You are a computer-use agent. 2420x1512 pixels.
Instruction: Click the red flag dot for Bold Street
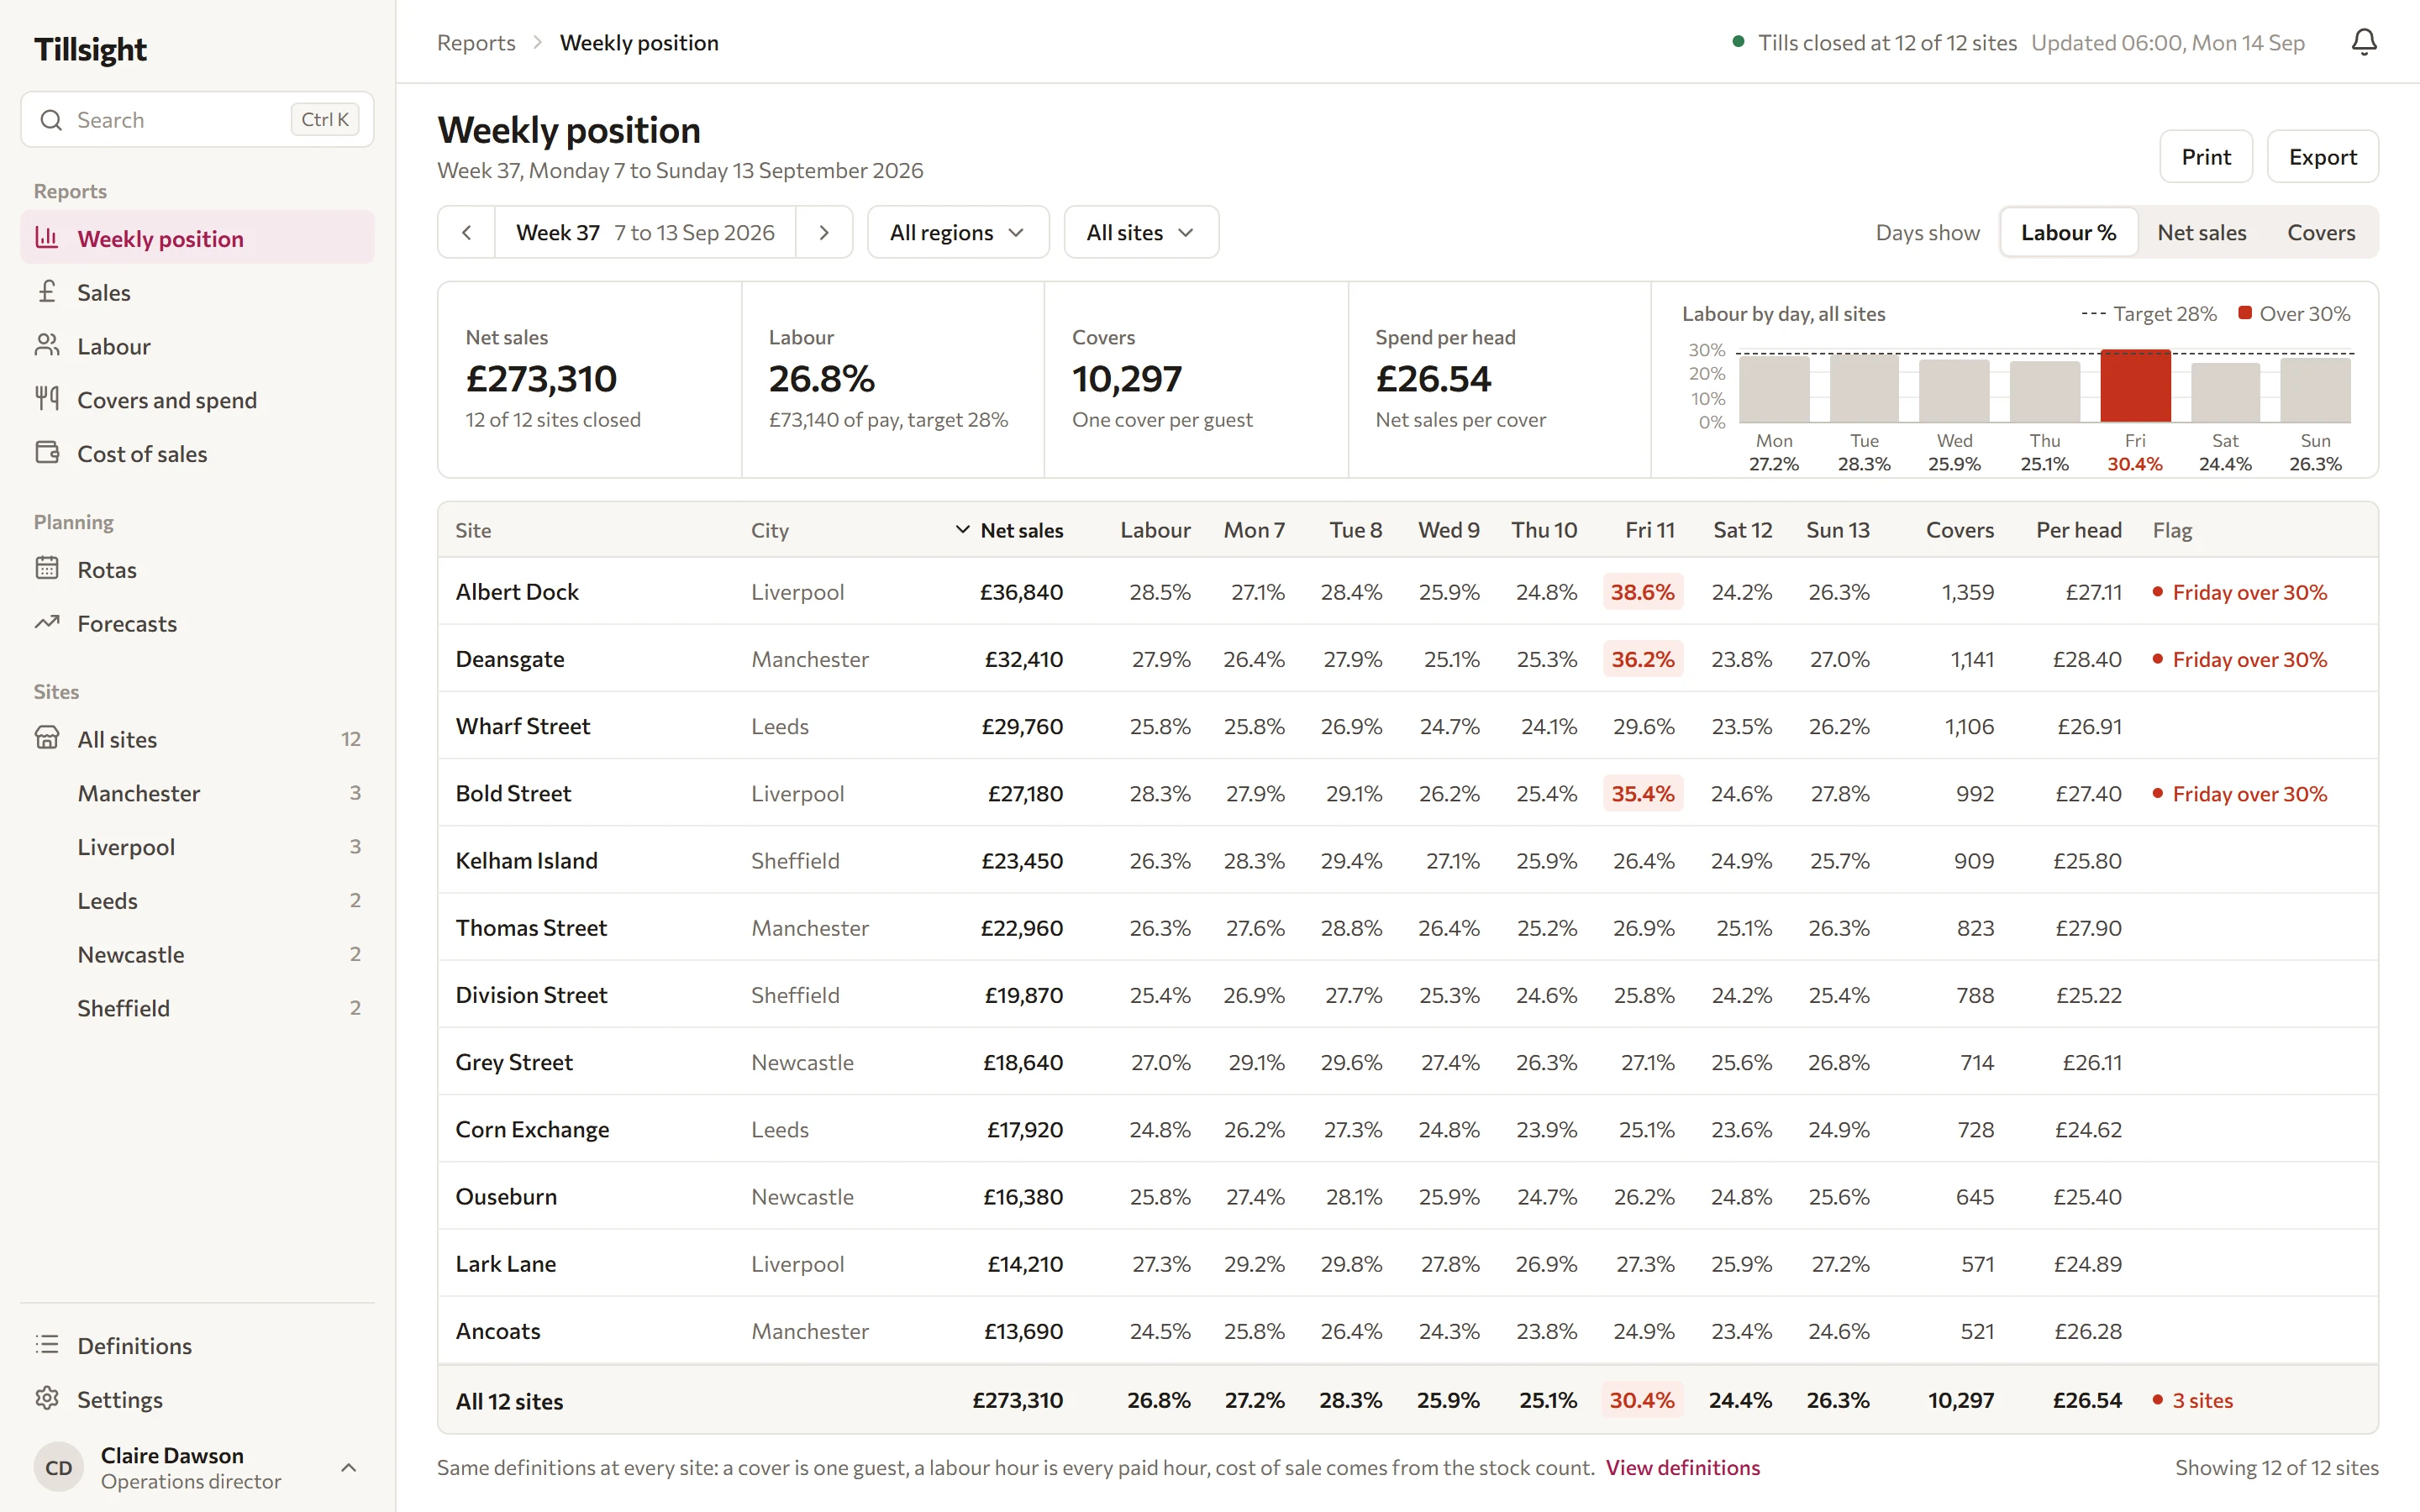[x=2158, y=793]
